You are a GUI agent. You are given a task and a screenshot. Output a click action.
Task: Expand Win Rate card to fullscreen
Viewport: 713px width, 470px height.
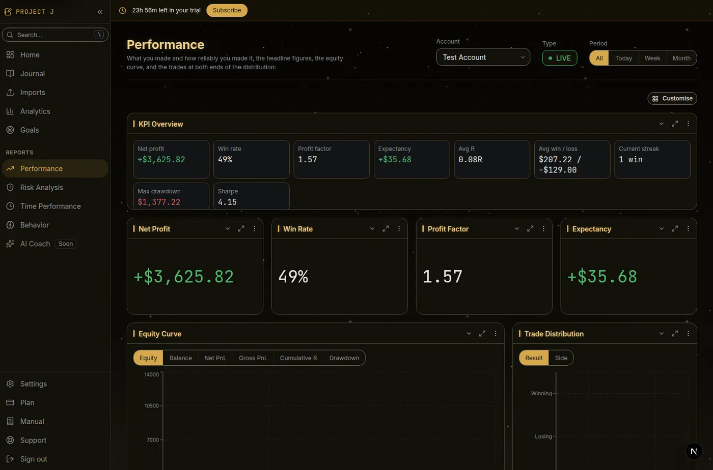[x=386, y=229]
